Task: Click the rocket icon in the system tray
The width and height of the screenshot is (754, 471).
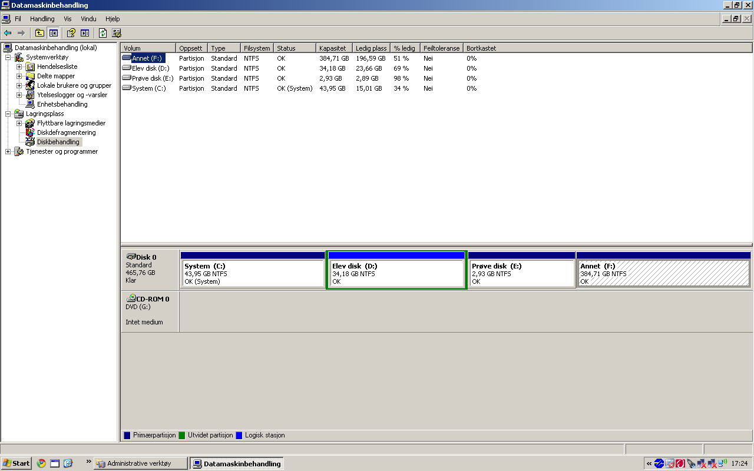Action: click(692, 464)
